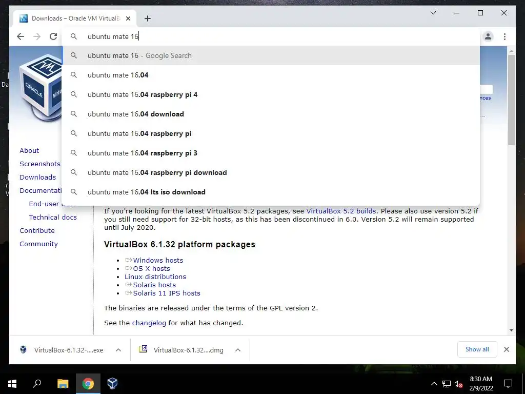This screenshot has width=525, height=394.
Task: Choose 'ubuntu mate 16.04 raspberry pi download' suggestion
Action: tap(271, 172)
